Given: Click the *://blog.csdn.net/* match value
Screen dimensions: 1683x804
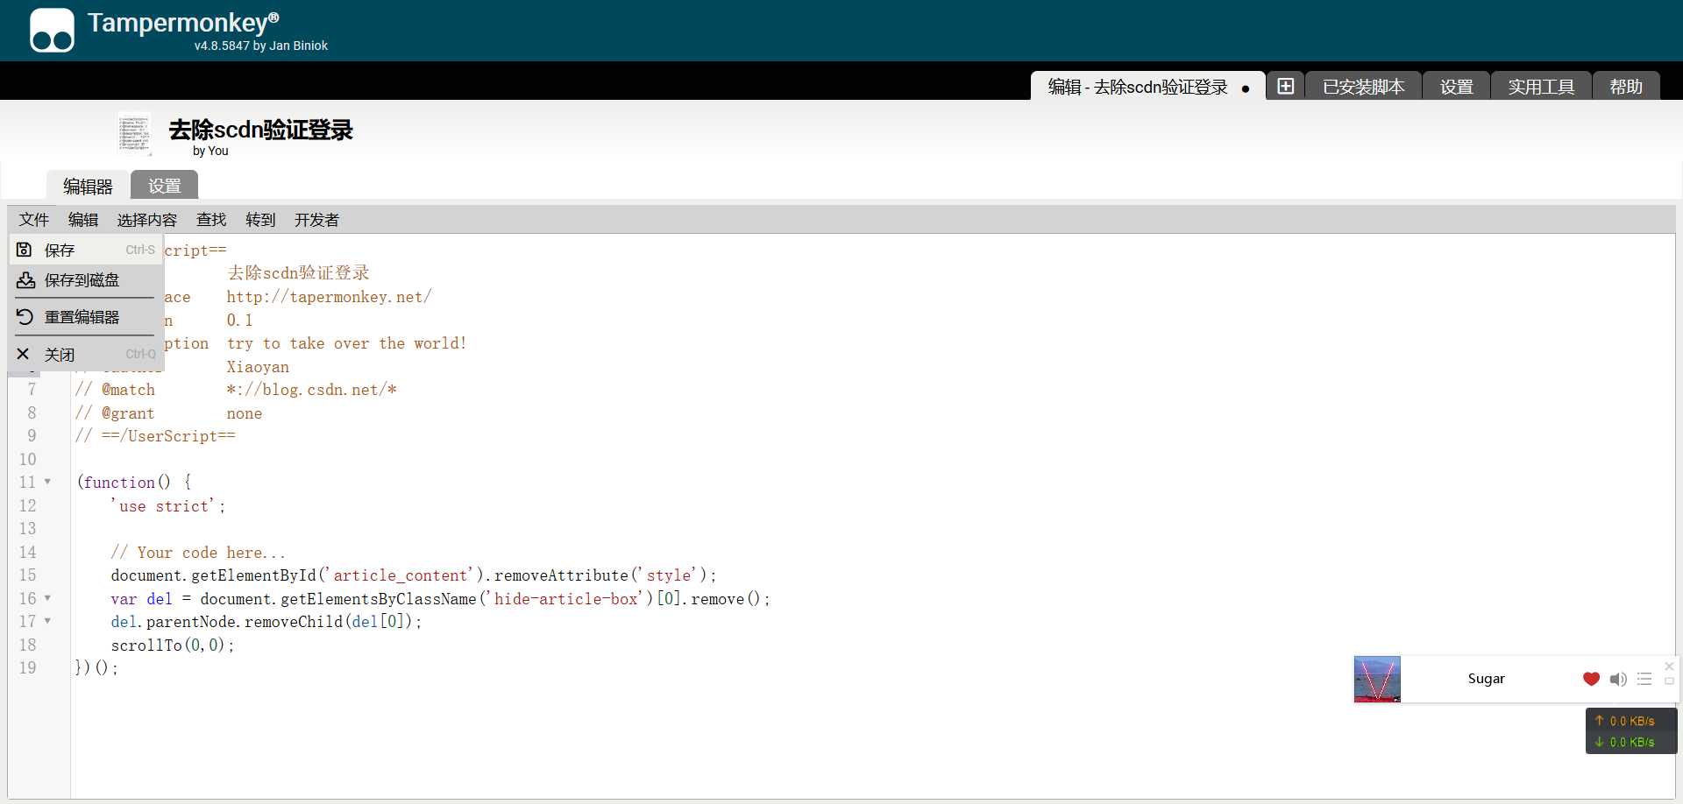Looking at the screenshot, I should click(311, 390).
